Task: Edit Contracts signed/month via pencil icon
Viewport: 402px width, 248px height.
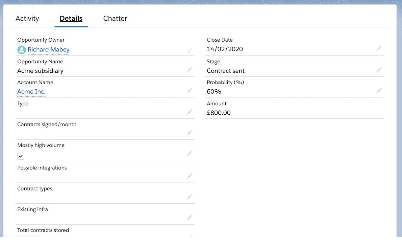Action: tap(190, 133)
